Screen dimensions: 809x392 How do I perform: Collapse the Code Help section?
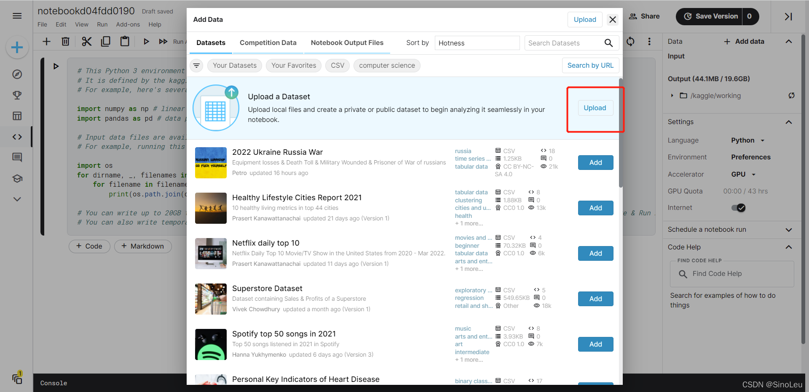coord(789,247)
